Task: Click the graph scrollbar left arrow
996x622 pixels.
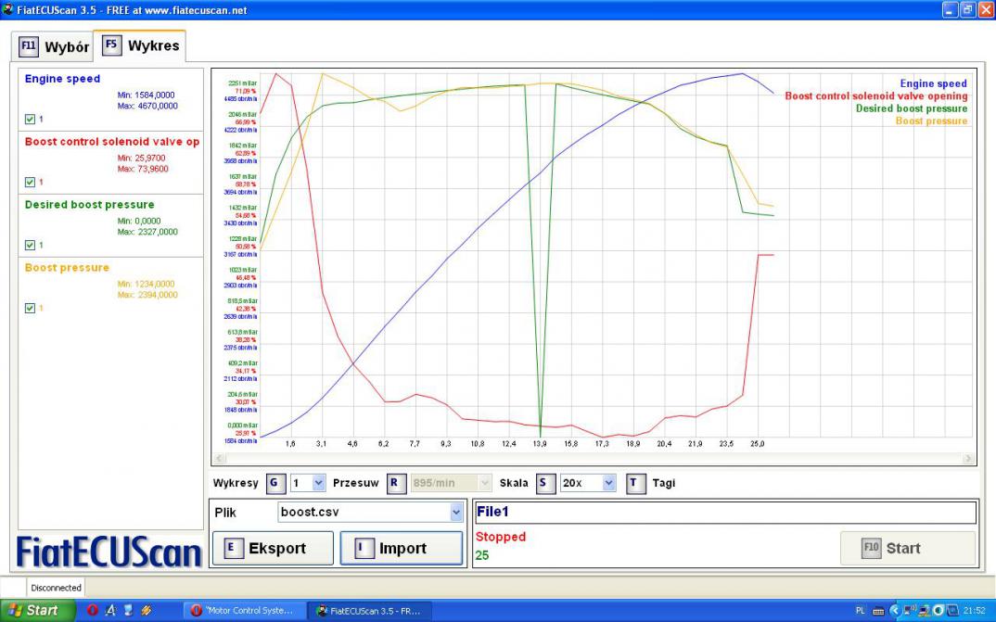Action: [x=219, y=458]
